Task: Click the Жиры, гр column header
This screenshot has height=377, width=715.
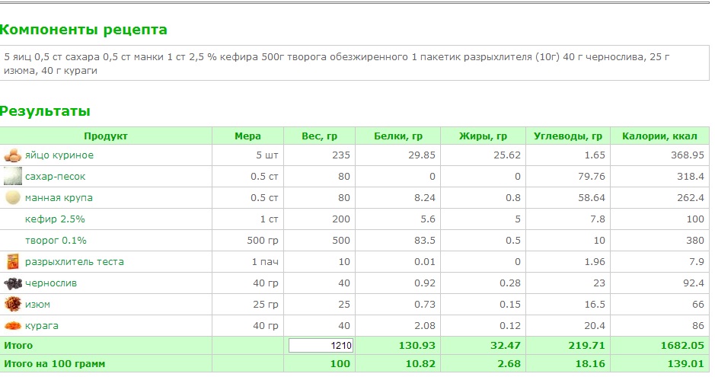Action: pyautogui.click(x=483, y=136)
